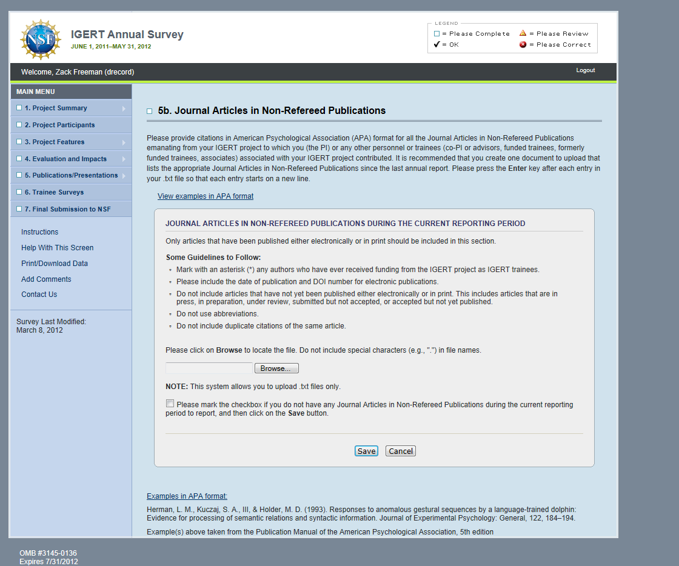Click the red Please Correct legend icon
The image size is (679, 566).
tap(523, 44)
